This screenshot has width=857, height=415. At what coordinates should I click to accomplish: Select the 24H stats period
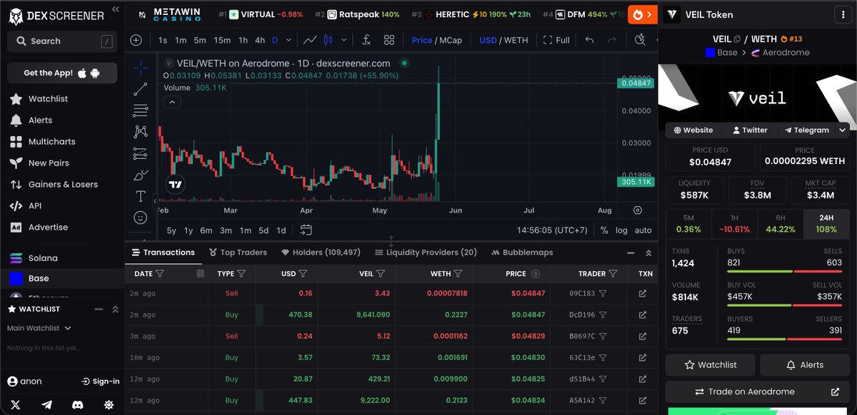[826, 224]
